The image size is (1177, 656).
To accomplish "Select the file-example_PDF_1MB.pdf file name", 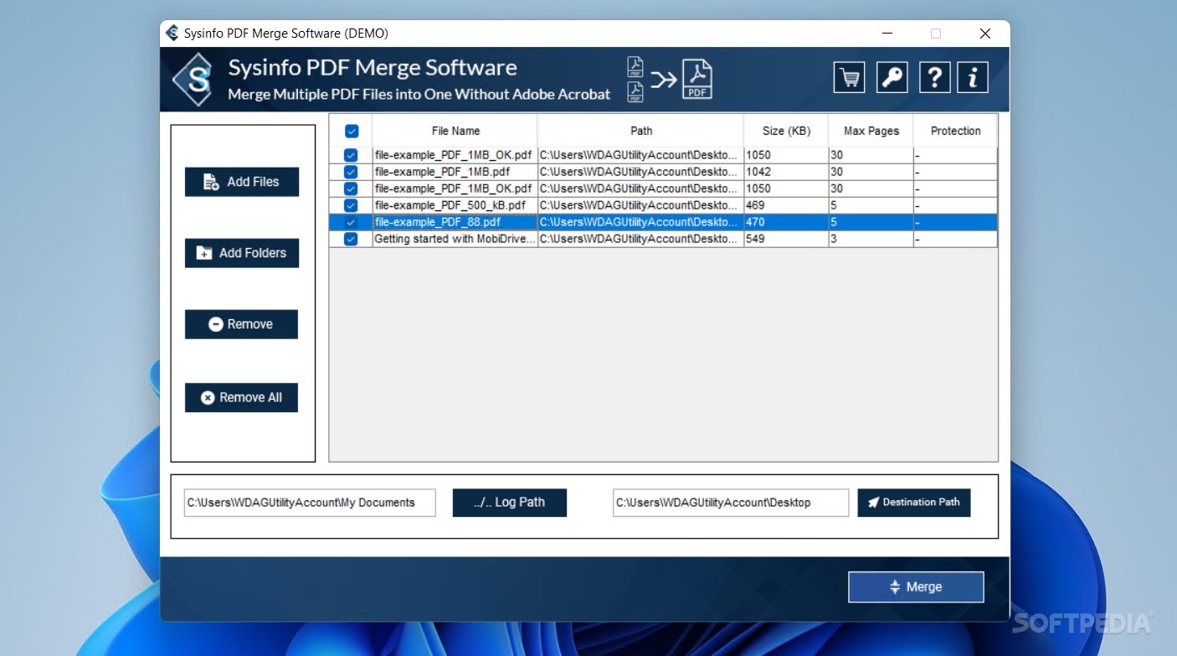I will [442, 172].
